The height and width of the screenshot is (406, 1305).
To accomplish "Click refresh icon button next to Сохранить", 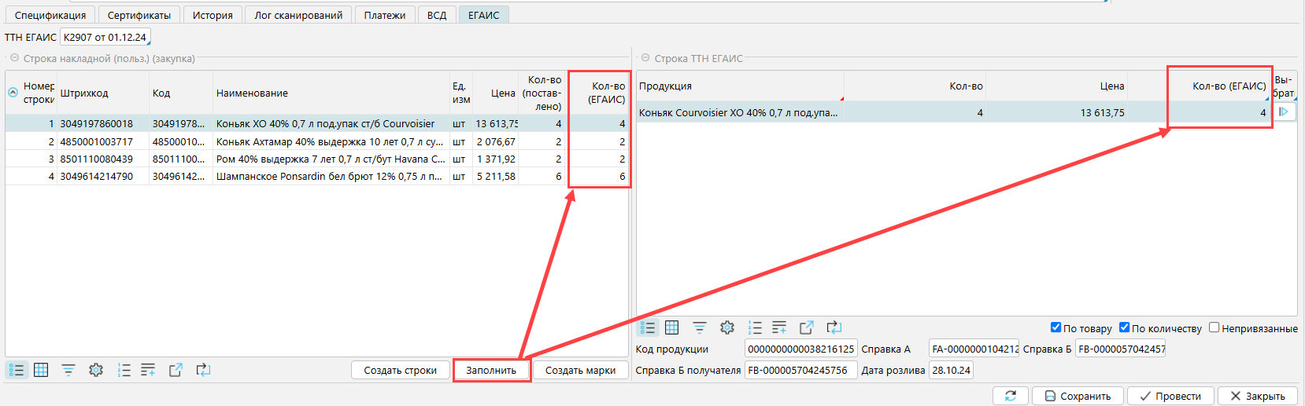I will pos(1011,396).
